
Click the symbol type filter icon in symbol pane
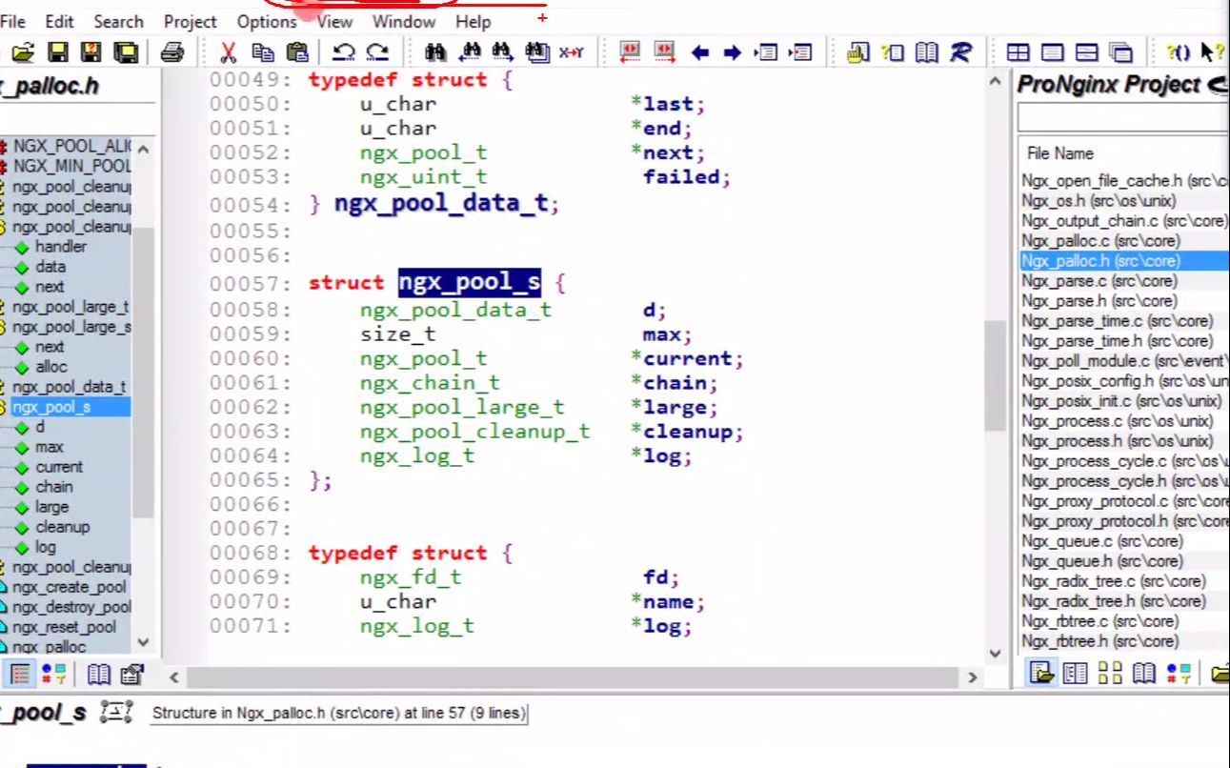54,675
